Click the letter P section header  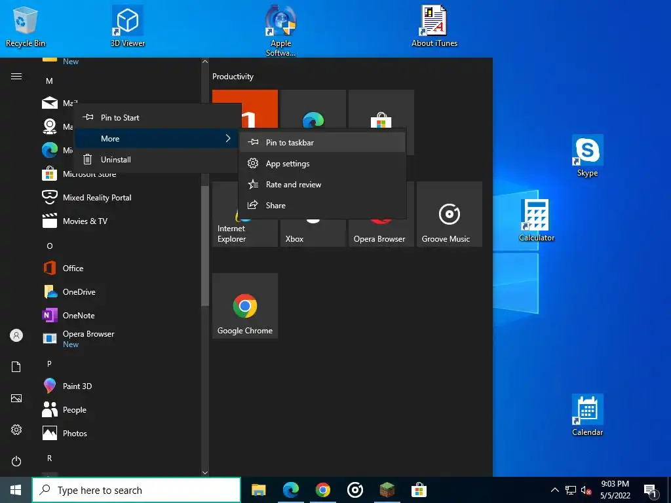click(x=49, y=363)
